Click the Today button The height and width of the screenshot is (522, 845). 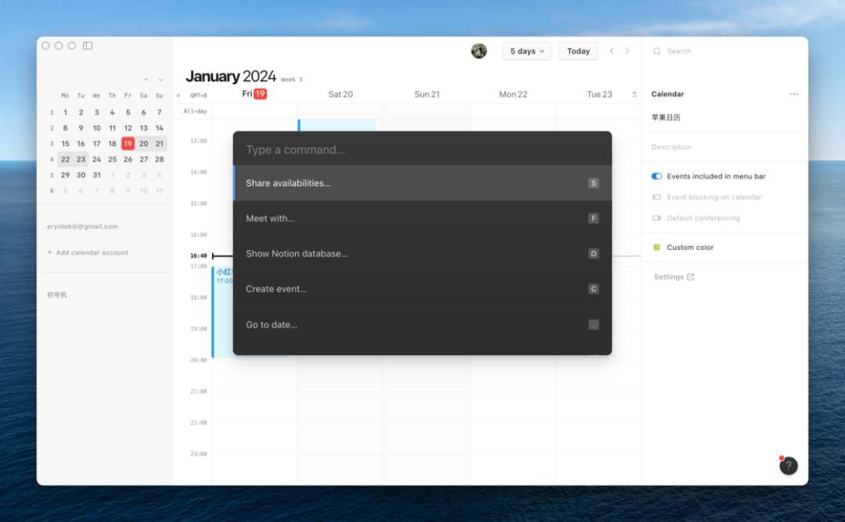click(578, 51)
